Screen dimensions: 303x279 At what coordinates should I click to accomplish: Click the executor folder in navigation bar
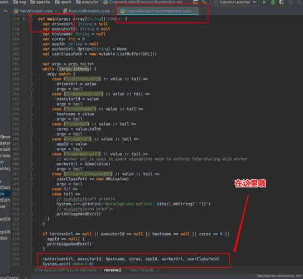pyautogui.click(x=88, y=2)
